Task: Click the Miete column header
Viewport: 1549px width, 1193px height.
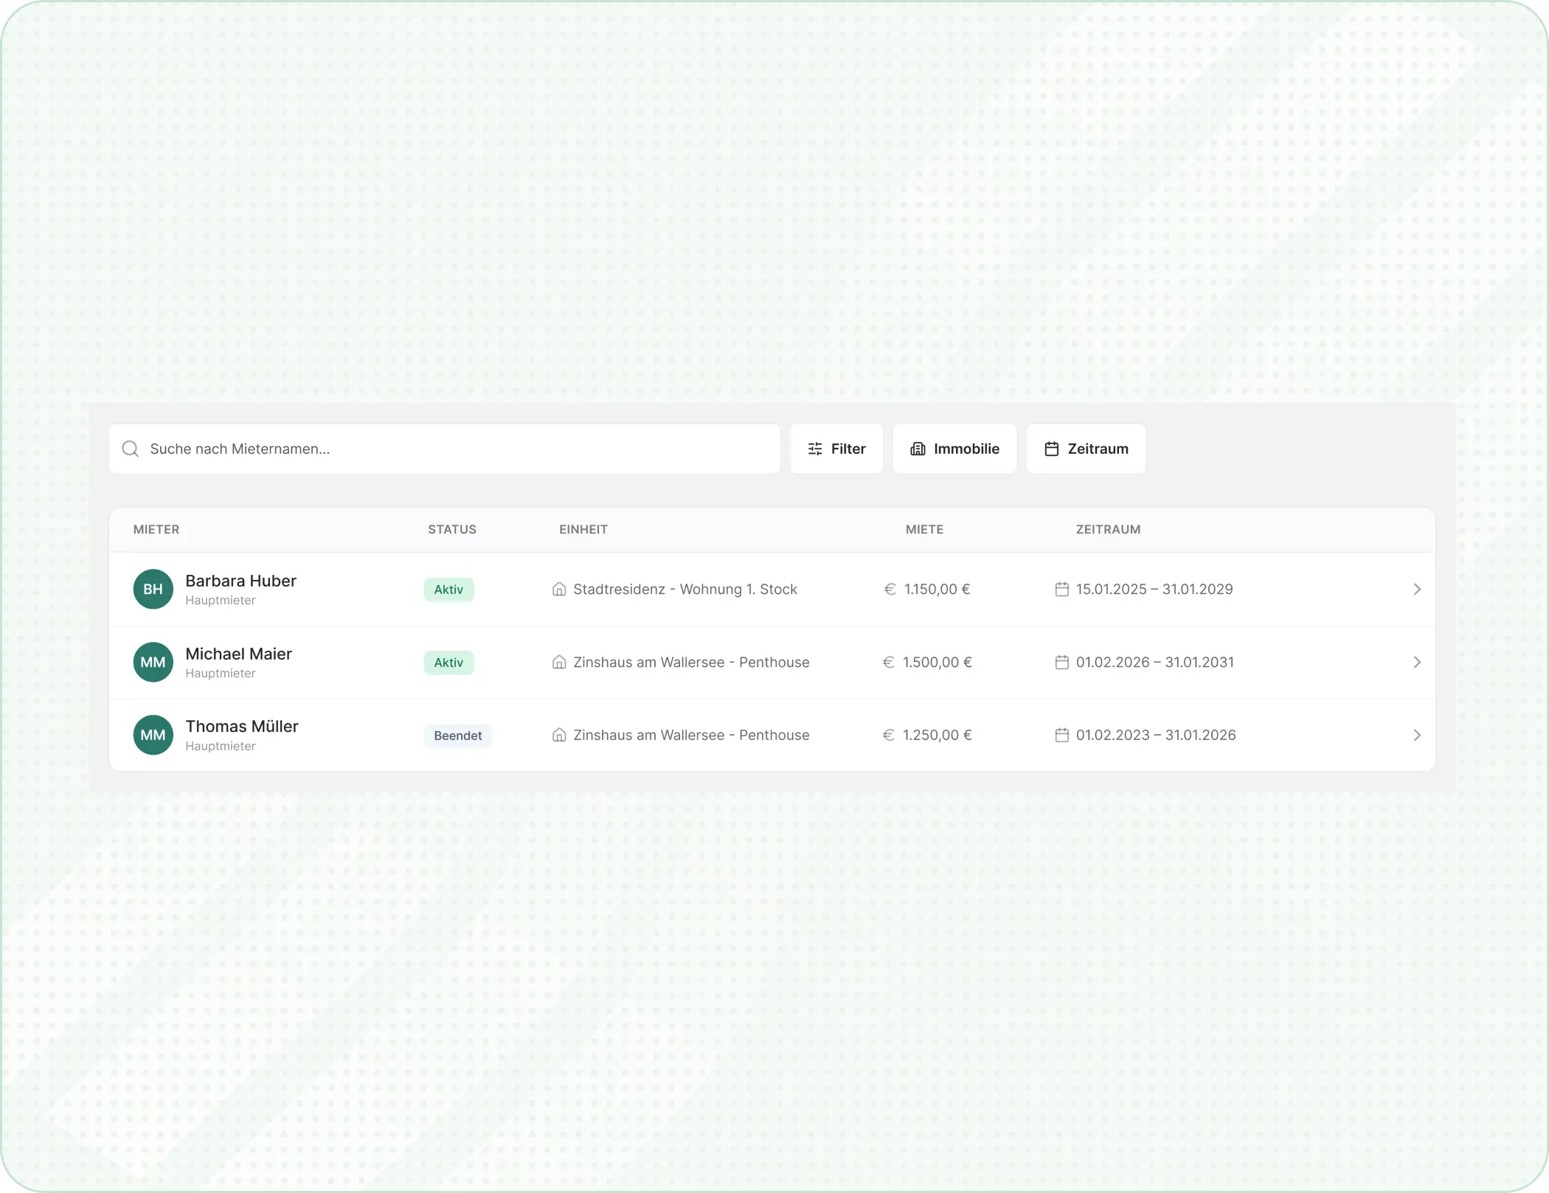Action: click(x=924, y=529)
